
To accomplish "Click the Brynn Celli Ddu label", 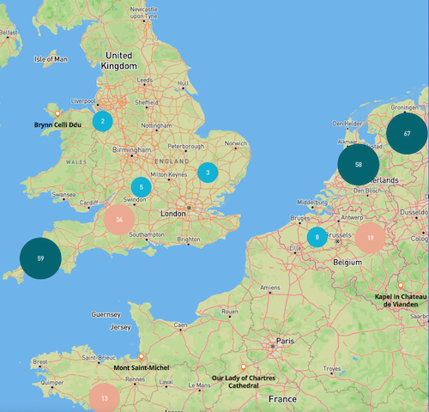I will (x=57, y=125).
